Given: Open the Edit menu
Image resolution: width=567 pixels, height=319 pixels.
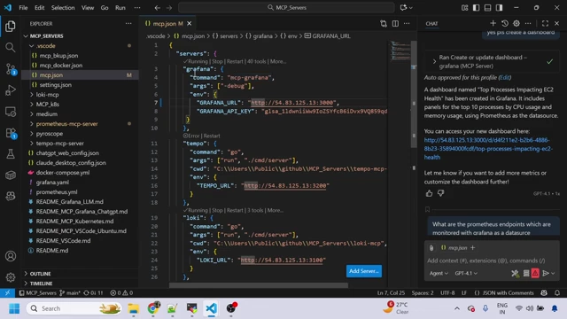Looking at the screenshot, I should click(x=39, y=8).
